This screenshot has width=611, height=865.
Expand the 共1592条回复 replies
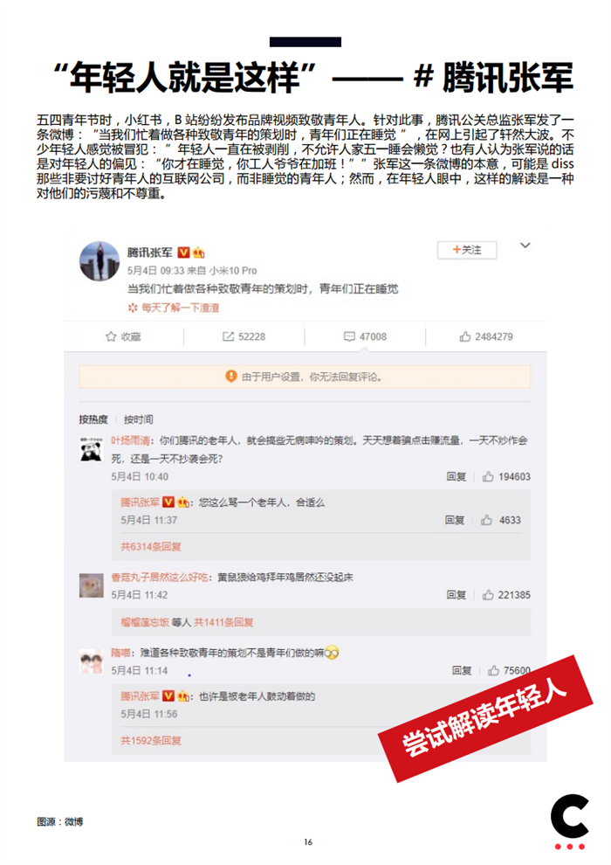coord(151,740)
